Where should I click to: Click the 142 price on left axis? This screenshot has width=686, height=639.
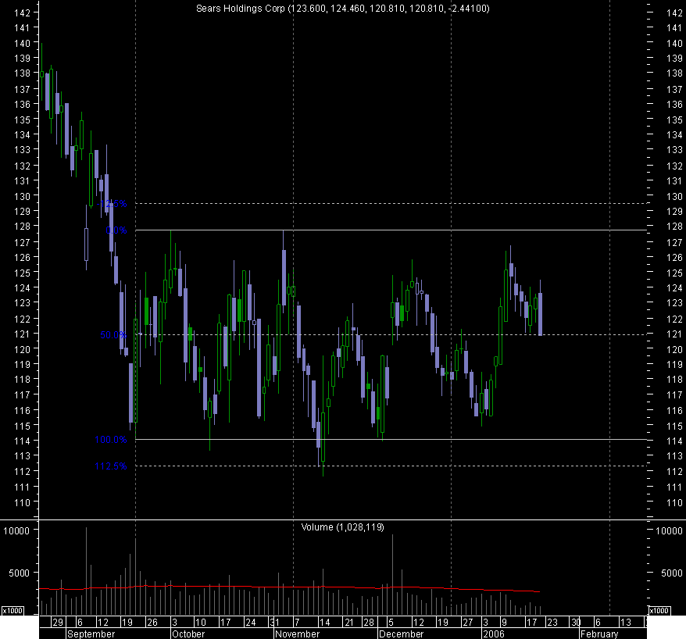click(x=23, y=12)
